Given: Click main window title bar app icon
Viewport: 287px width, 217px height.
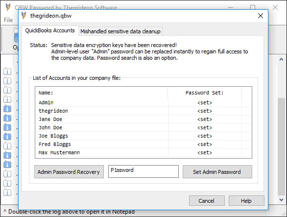Looking at the screenshot, I should coord(8,7).
